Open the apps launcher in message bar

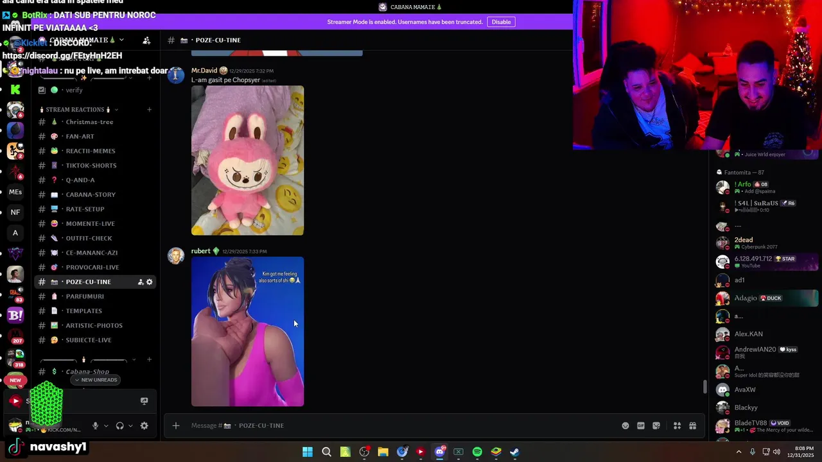[677, 425]
